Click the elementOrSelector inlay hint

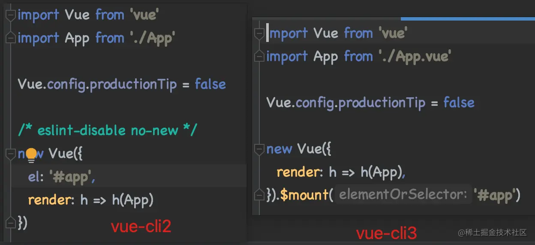403,195
